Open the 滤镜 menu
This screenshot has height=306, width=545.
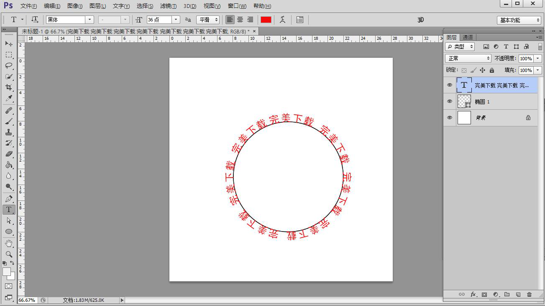pyautogui.click(x=168, y=6)
